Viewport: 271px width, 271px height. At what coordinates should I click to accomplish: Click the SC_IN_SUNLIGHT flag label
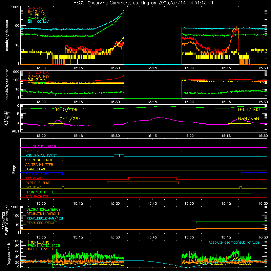[x=39, y=160]
